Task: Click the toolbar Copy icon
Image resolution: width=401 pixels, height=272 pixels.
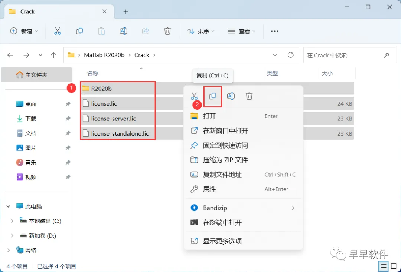Action: click(x=79, y=31)
